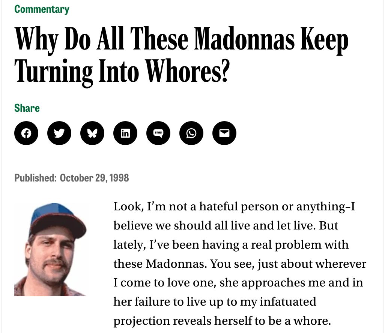Image resolution: width=388 pixels, height=333 pixels.
Task: Click the "Turning Into Whores?" headline line
Action: tap(122, 71)
